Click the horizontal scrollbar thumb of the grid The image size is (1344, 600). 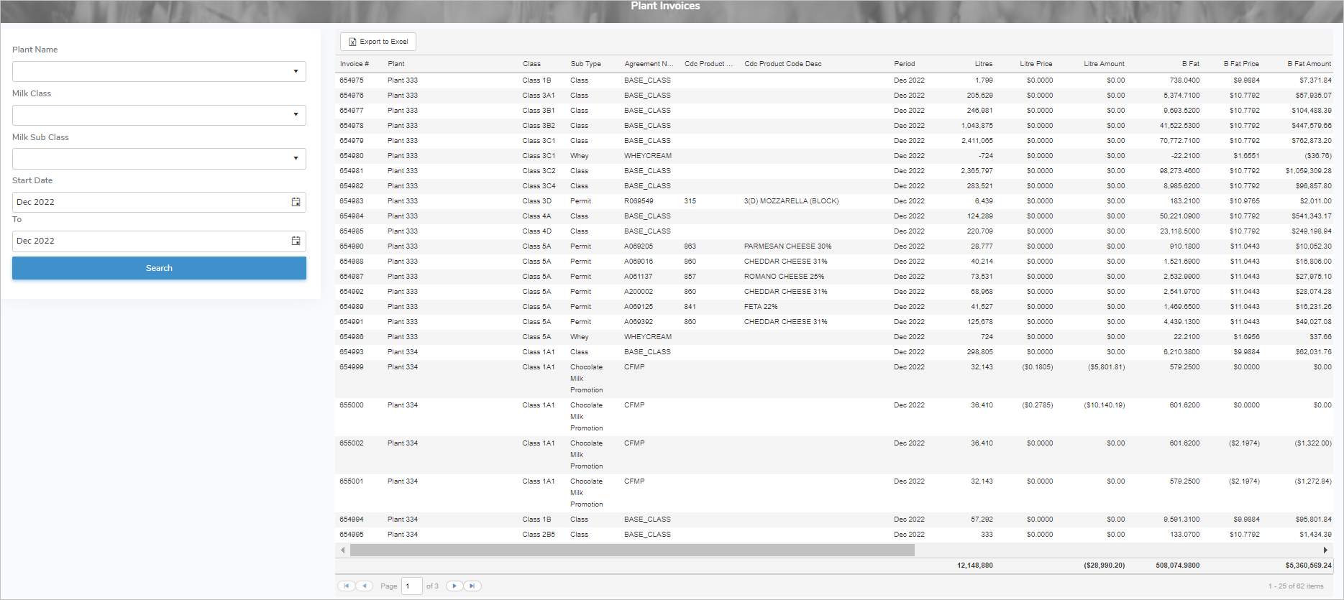631,550
